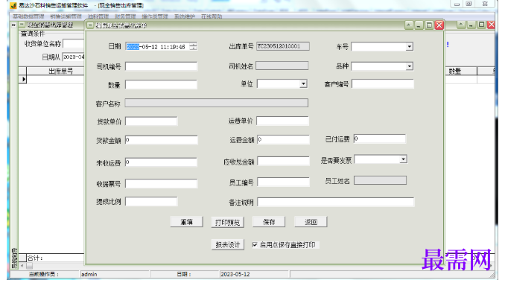
Task: Click the vertical side tab at bottom left
Action: click(14, 258)
